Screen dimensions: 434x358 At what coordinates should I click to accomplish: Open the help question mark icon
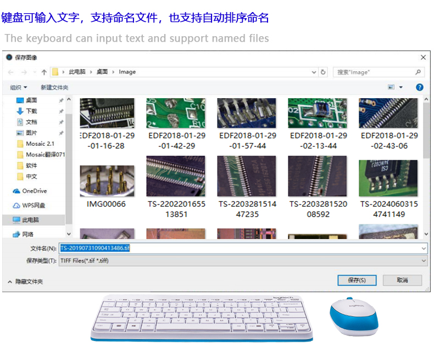coord(420,87)
